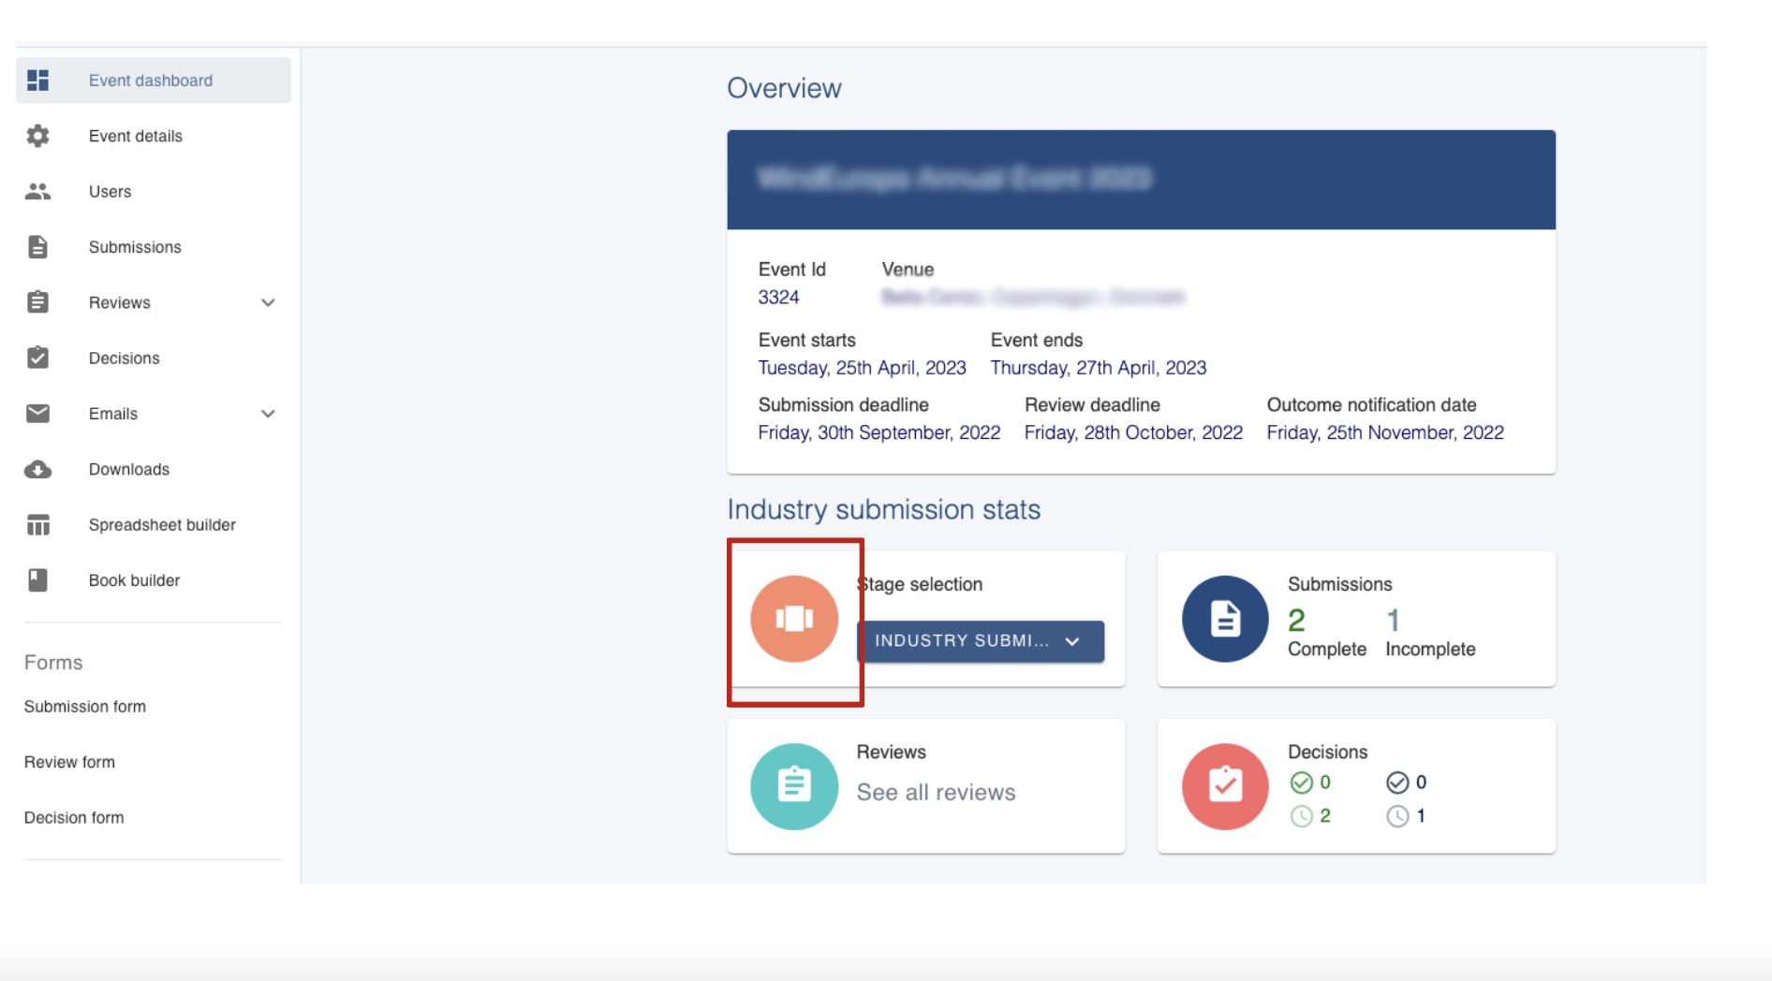The image size is (1772, 981).
Task: Click Friday, 28th October, 2022 review deadline
Action: click(x=1133, y=432)
